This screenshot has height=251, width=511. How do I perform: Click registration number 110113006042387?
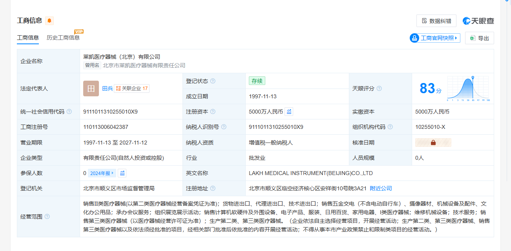click(106, 127)
